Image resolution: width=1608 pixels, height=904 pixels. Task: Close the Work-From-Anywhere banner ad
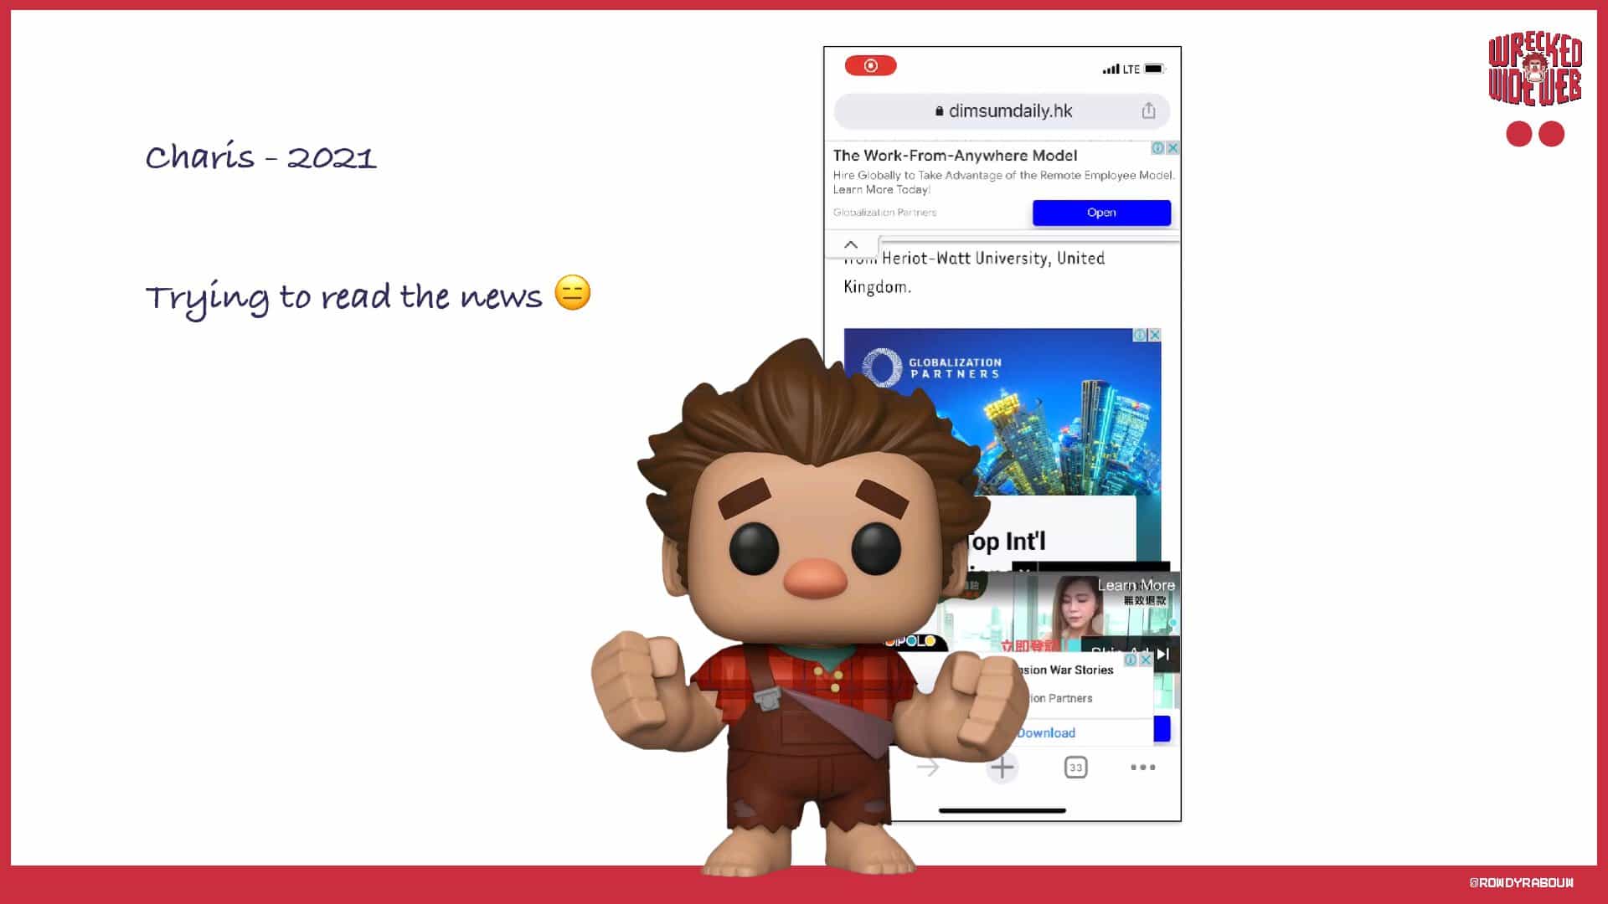pos(1172,148)
